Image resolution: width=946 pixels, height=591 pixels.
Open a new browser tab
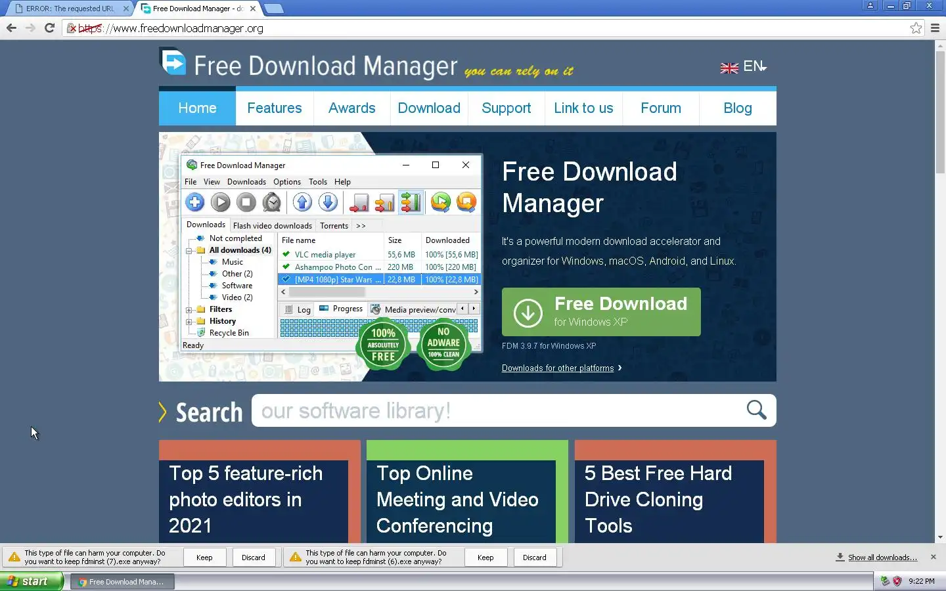tap(273, 9)
